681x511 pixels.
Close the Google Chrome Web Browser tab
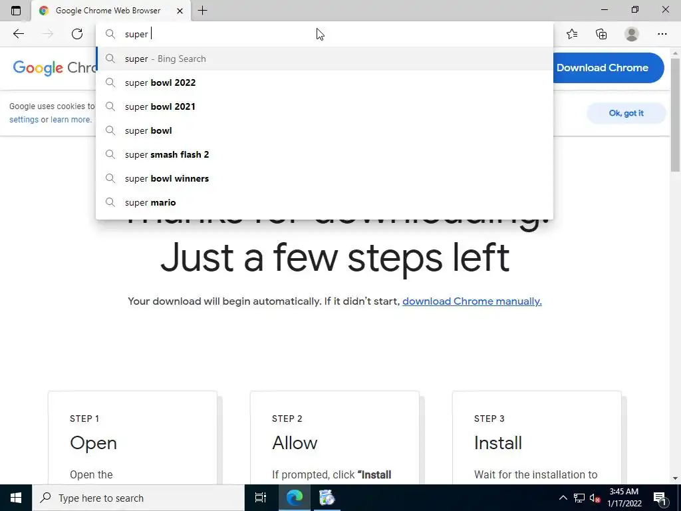coord(180,11)
